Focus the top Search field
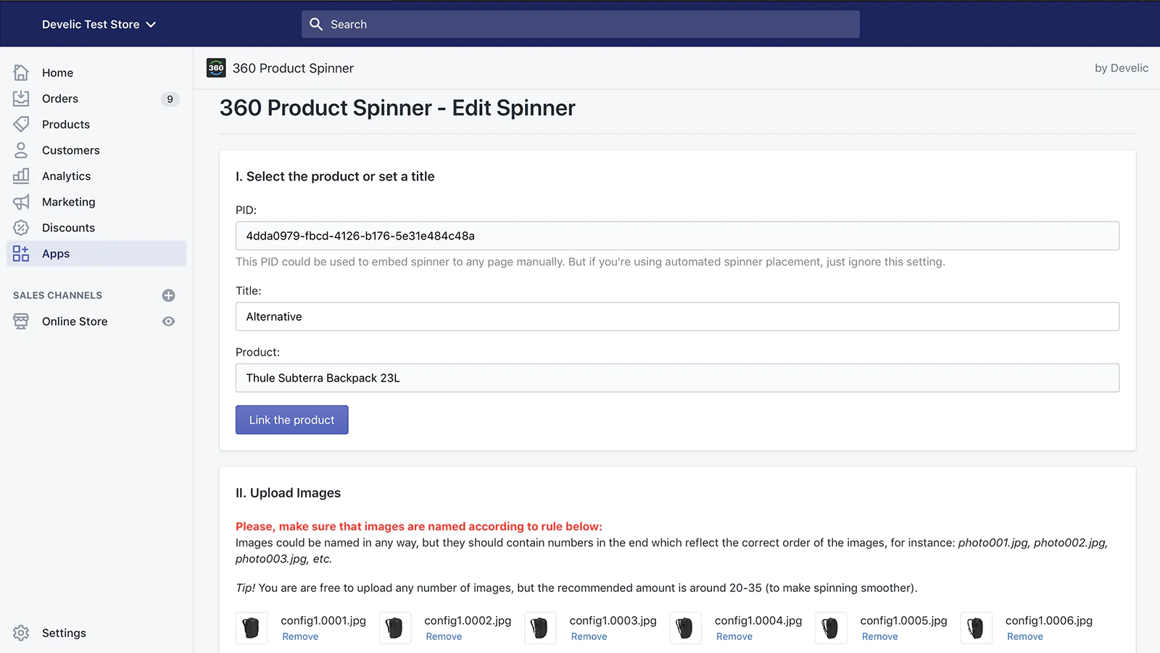 click(x=581, y=24)
